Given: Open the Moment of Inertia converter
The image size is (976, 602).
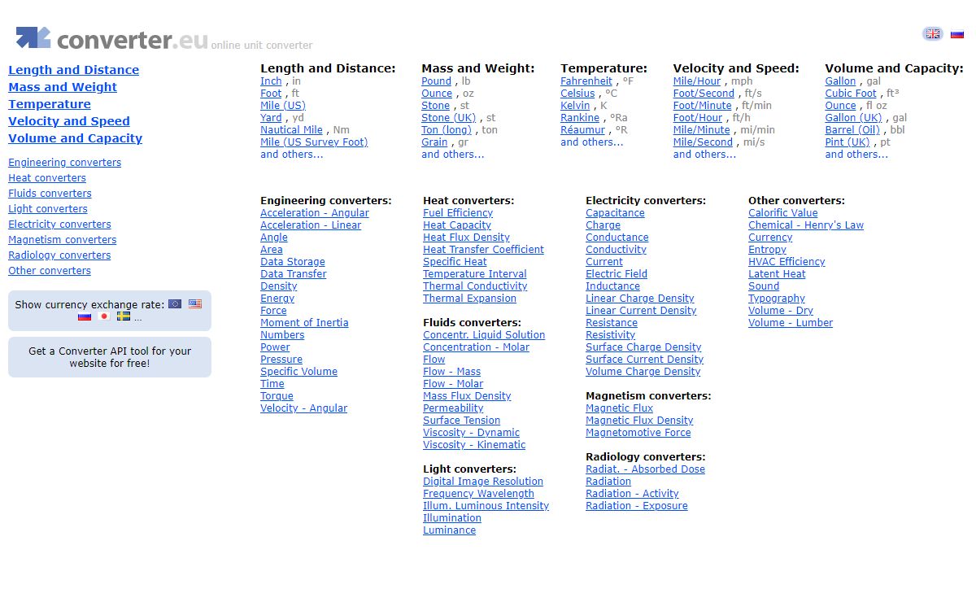Looking at the screenshot, I should click(x=304, y=323).
